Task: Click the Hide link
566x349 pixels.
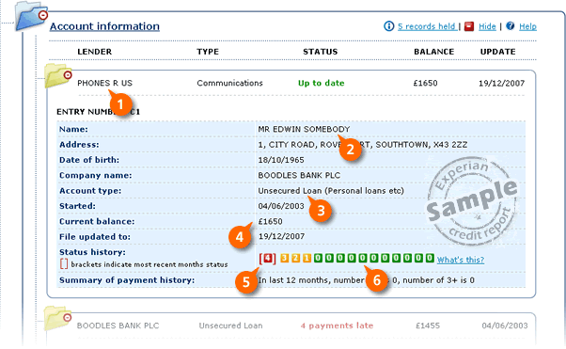Action: 487,26
